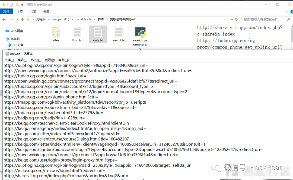293x180 pixels.
Task: Click the ke.qq.com agency/index auto_open_msg line
Action: (x=75, y=129)
